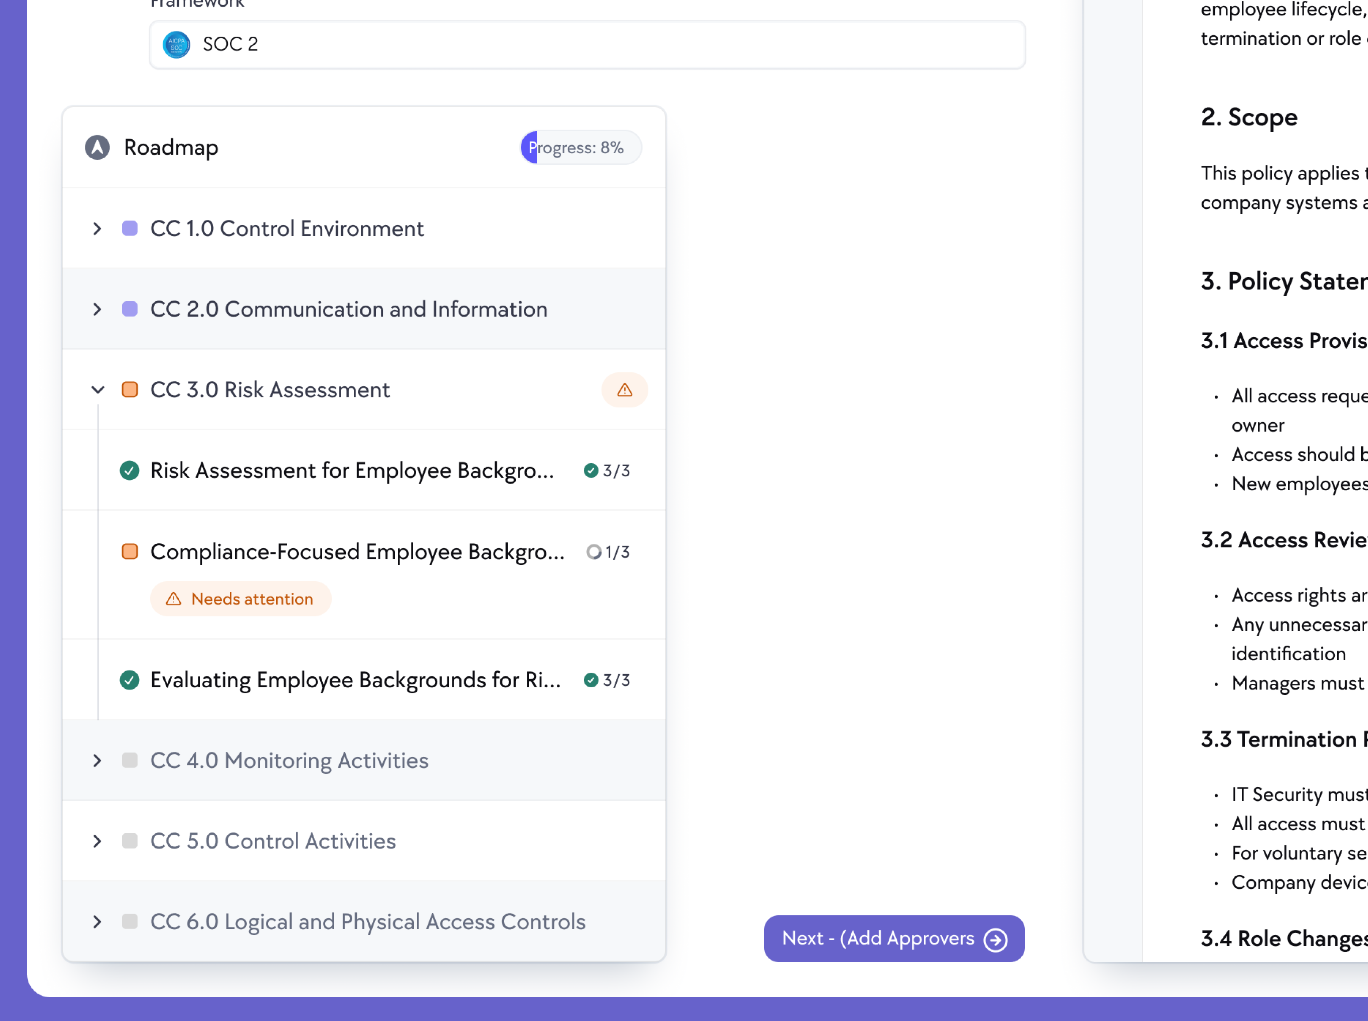Toggle the status square next to CC 1.0 Control Environment
This screenshot has width=1368, height=1021.
(129, 229)
